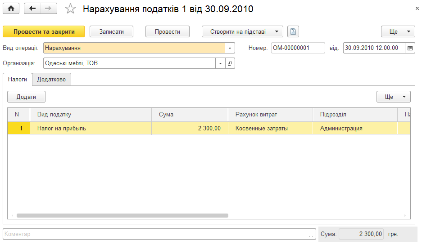Sort by Підрозділ column header
This screenshot has width=422, height=245.
(355, 115)
